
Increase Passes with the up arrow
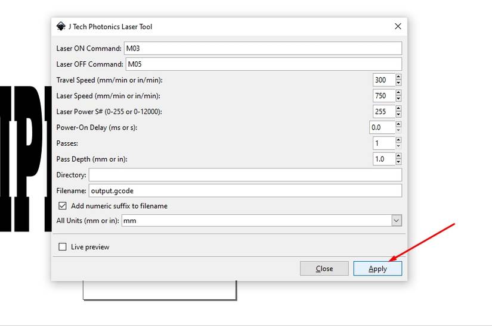pyautogui.click(x=398, y=140)
